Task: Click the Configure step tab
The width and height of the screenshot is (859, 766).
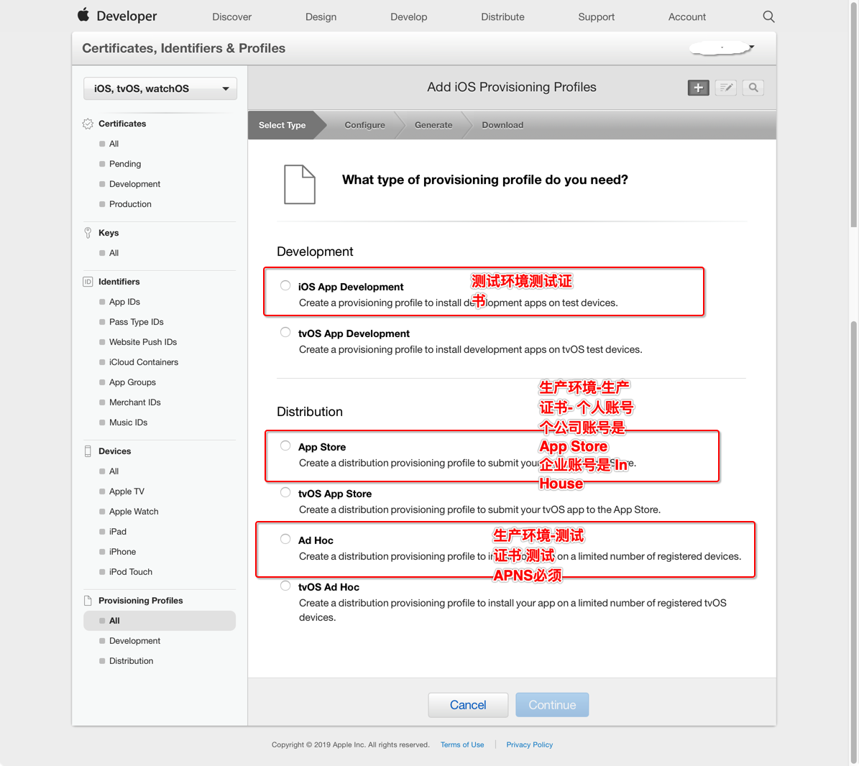Action: 365,125
